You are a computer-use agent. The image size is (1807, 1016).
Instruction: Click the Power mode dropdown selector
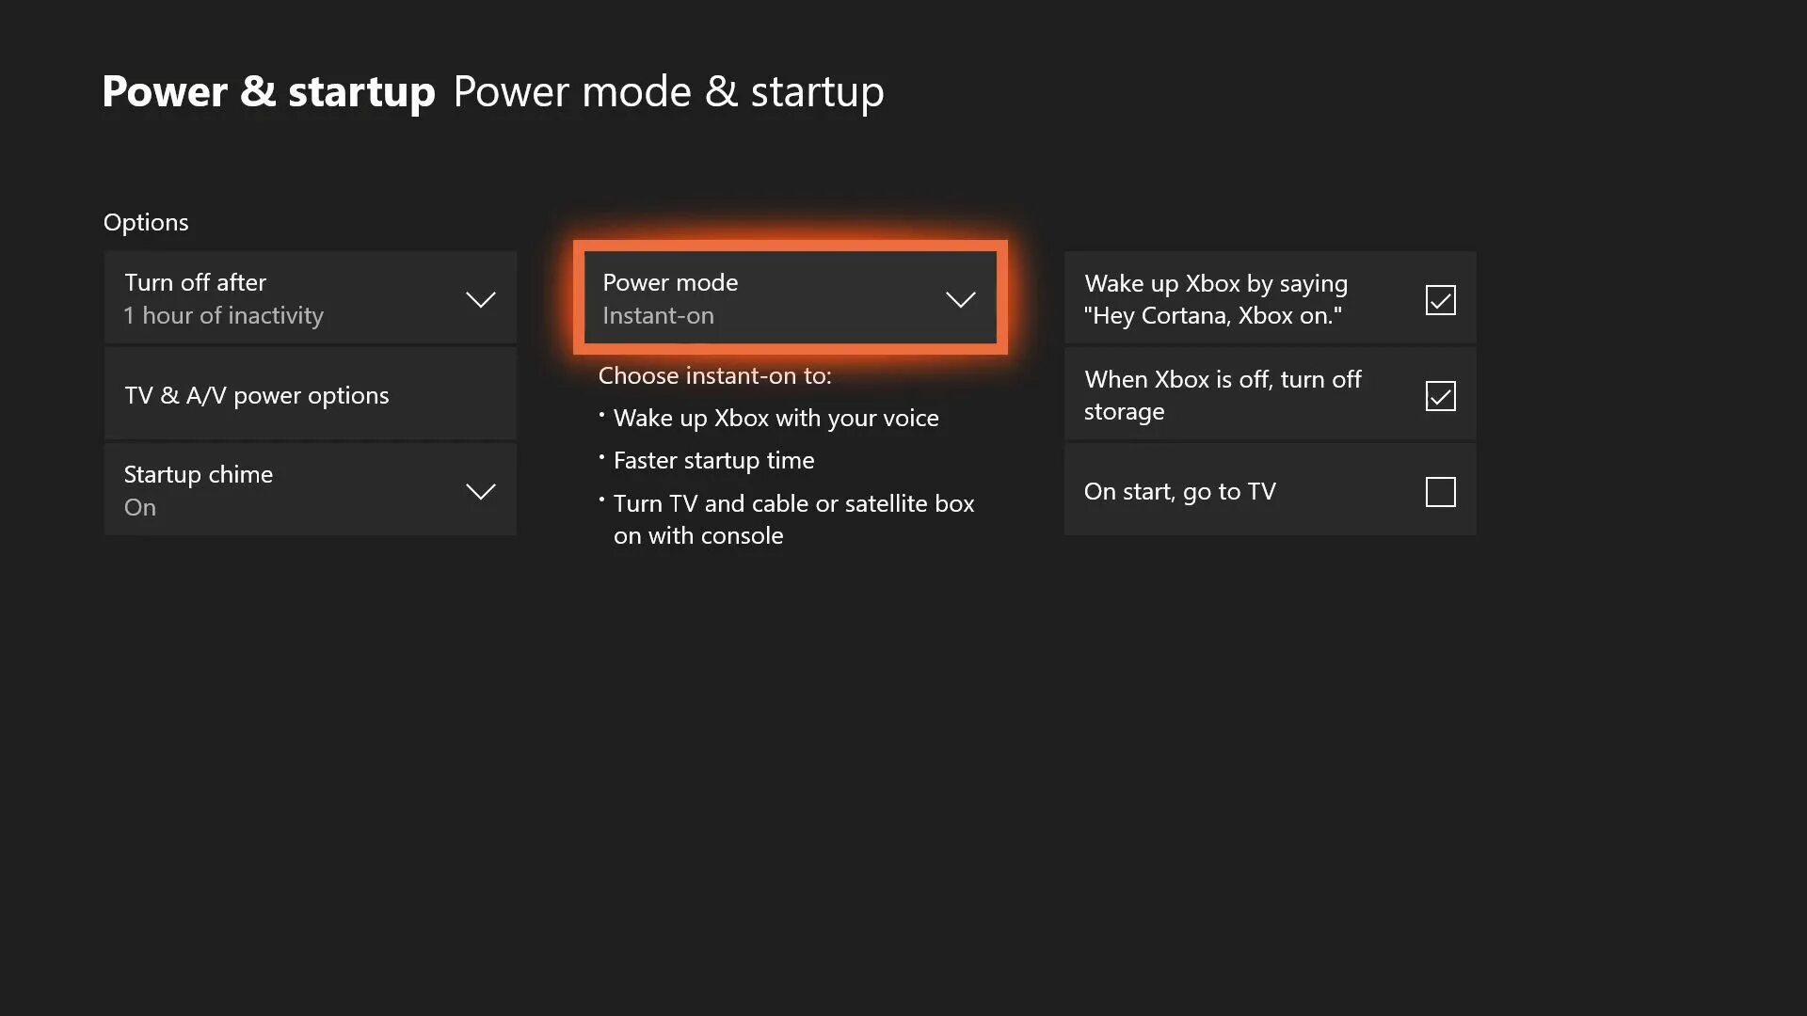point(790,297)
